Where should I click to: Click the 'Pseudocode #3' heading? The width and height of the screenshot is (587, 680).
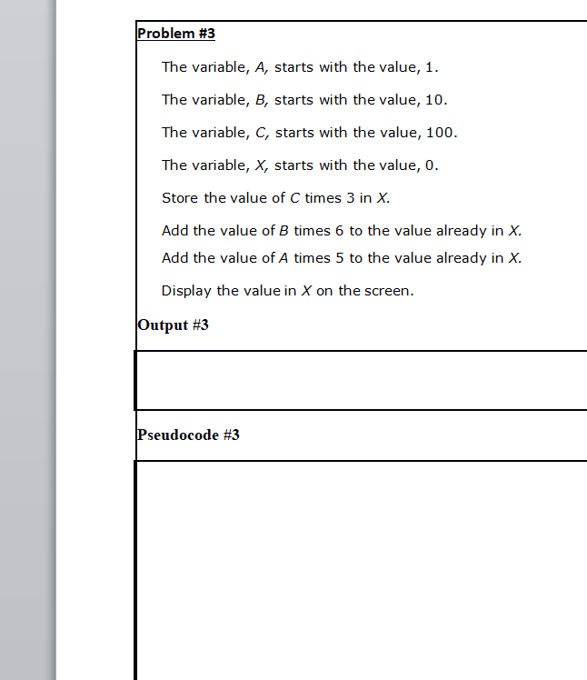pyautogui.click(x=188, y=435)
